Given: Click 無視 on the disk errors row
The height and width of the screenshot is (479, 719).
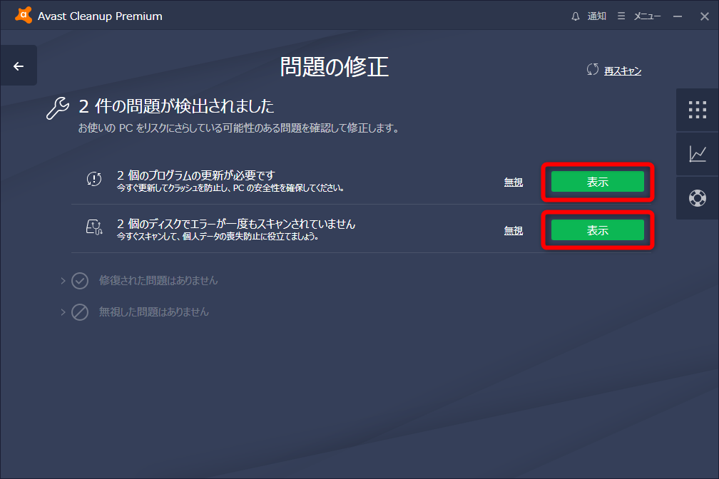Looking at the screenshot, I should [513, 230].
